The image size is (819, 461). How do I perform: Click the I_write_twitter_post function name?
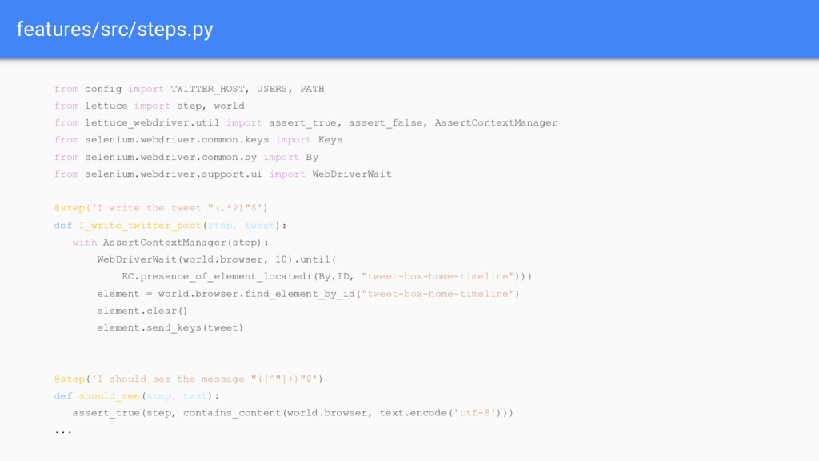[x=140, y=225]
